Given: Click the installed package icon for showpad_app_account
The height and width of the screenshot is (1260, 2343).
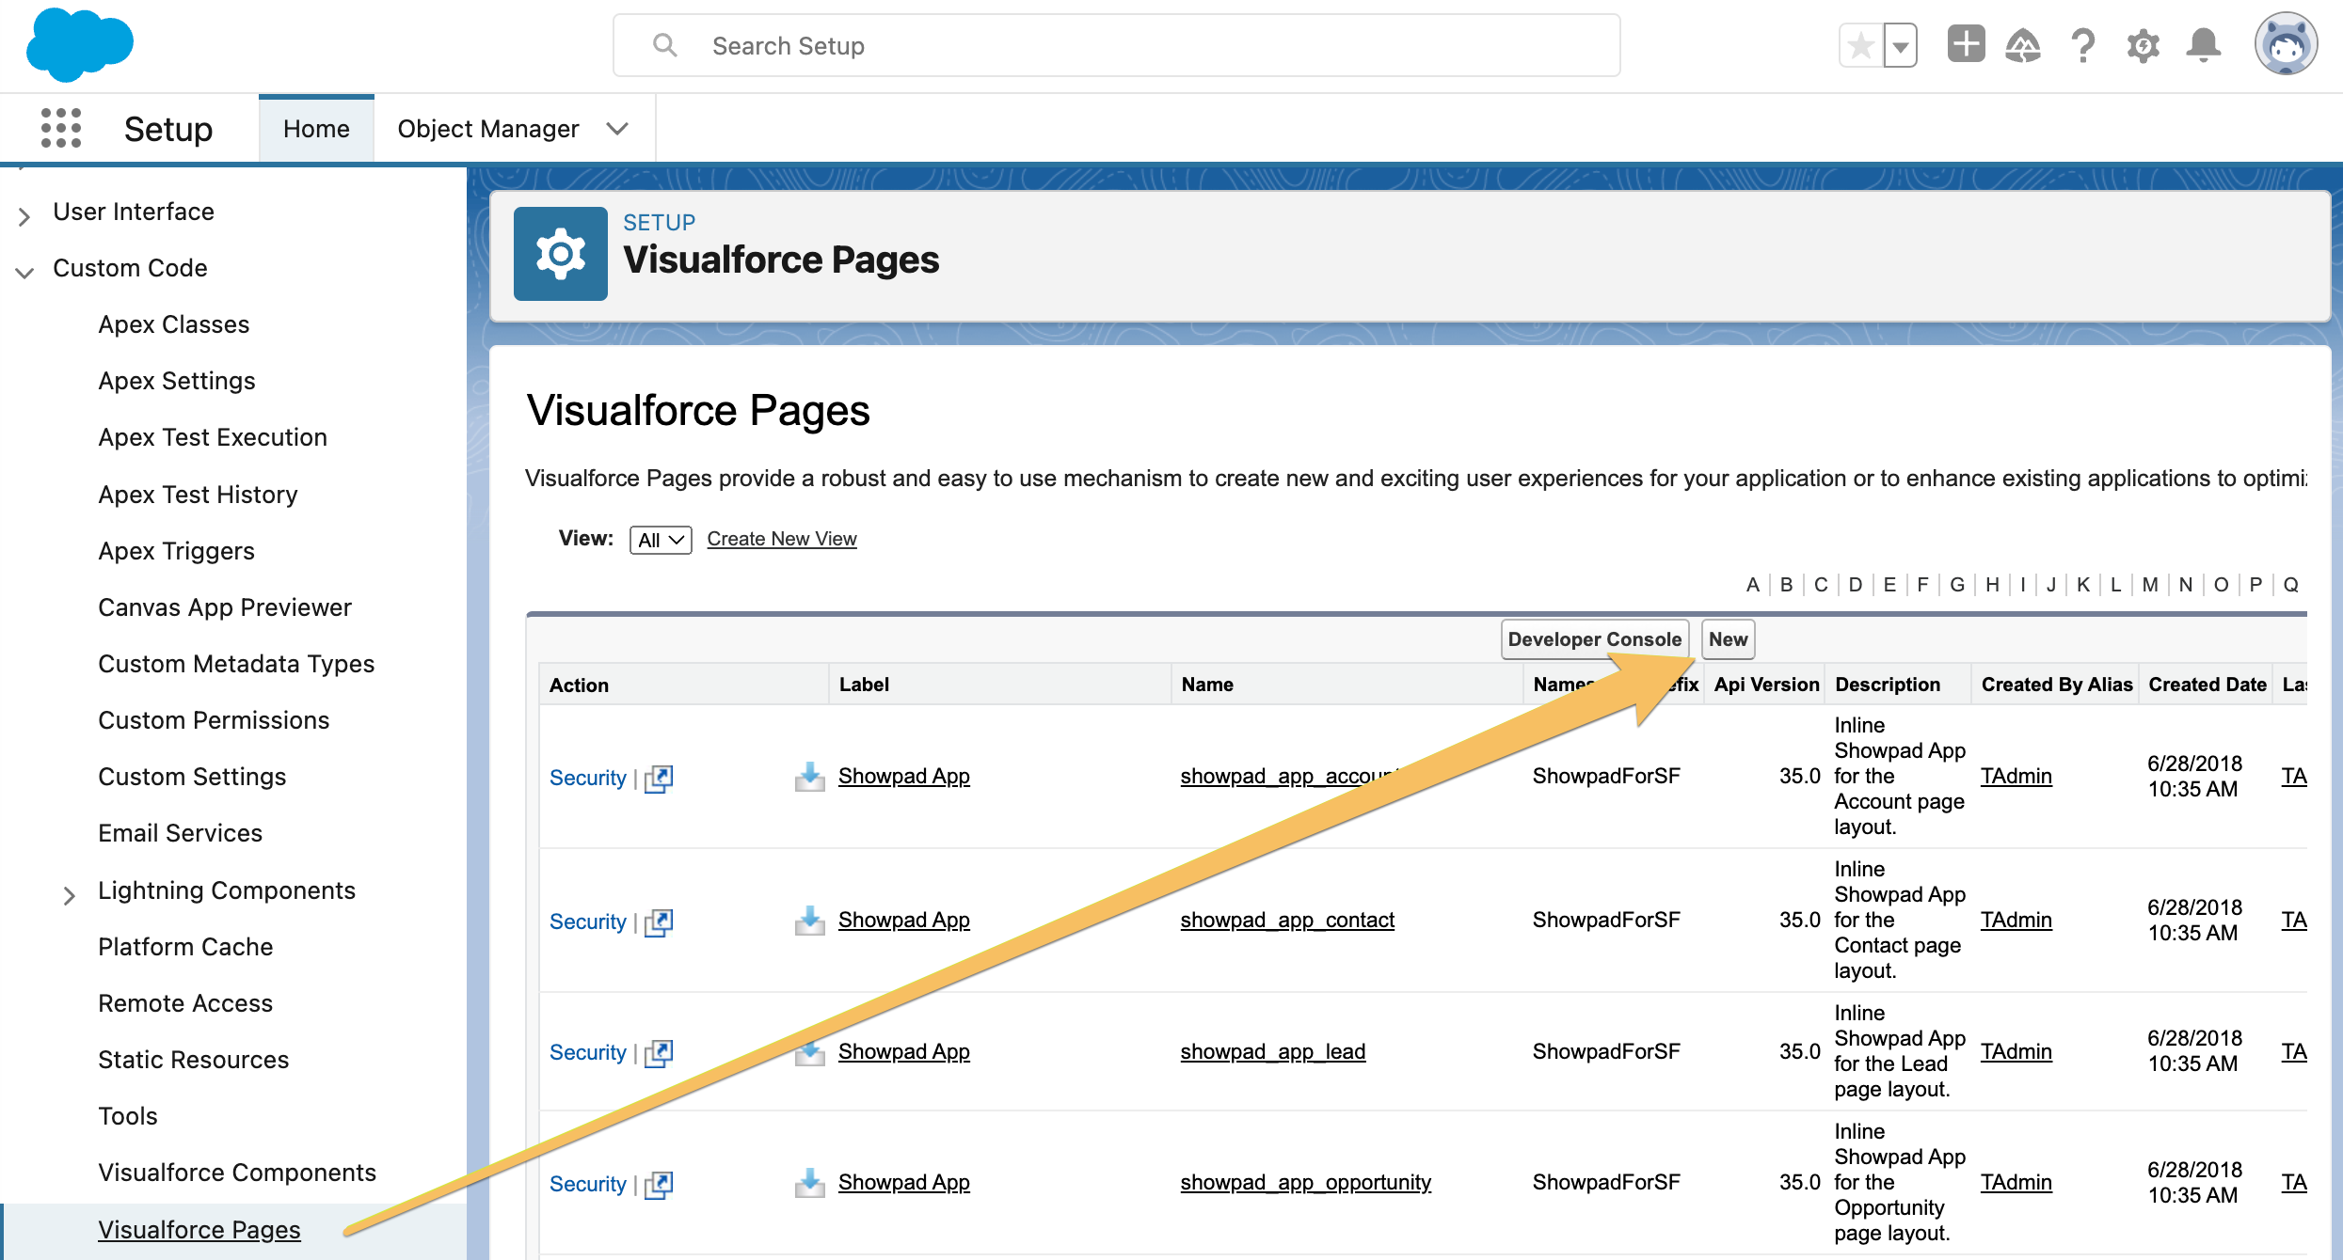Looking at the screenshot, I should [809, 777].
